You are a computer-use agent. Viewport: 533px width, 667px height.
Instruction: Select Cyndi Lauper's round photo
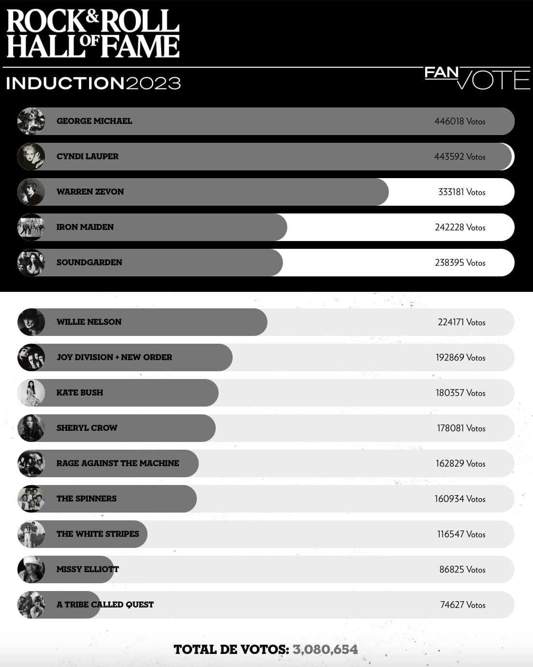pyautogui.click(x=31, y=156)
